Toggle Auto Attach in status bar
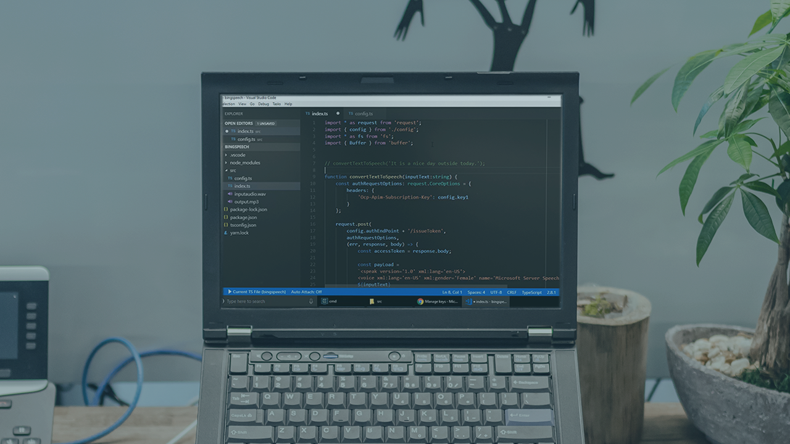This screenshot has height=444, width=790. click(306, 292)
